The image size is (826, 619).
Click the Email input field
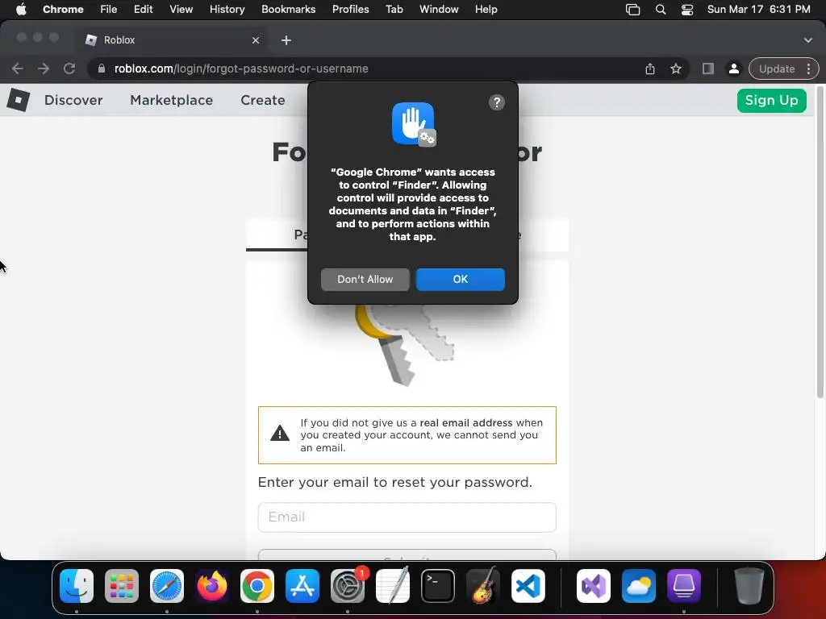pyautogui.click(x=407, y=517)
